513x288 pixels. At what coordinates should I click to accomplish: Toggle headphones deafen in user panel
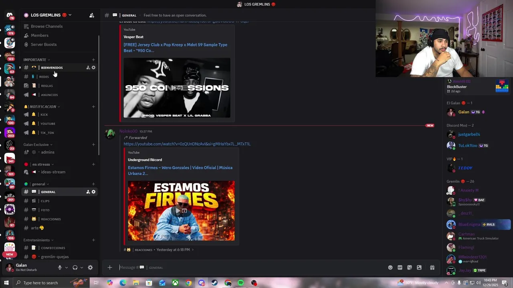(x=75, y=268)
